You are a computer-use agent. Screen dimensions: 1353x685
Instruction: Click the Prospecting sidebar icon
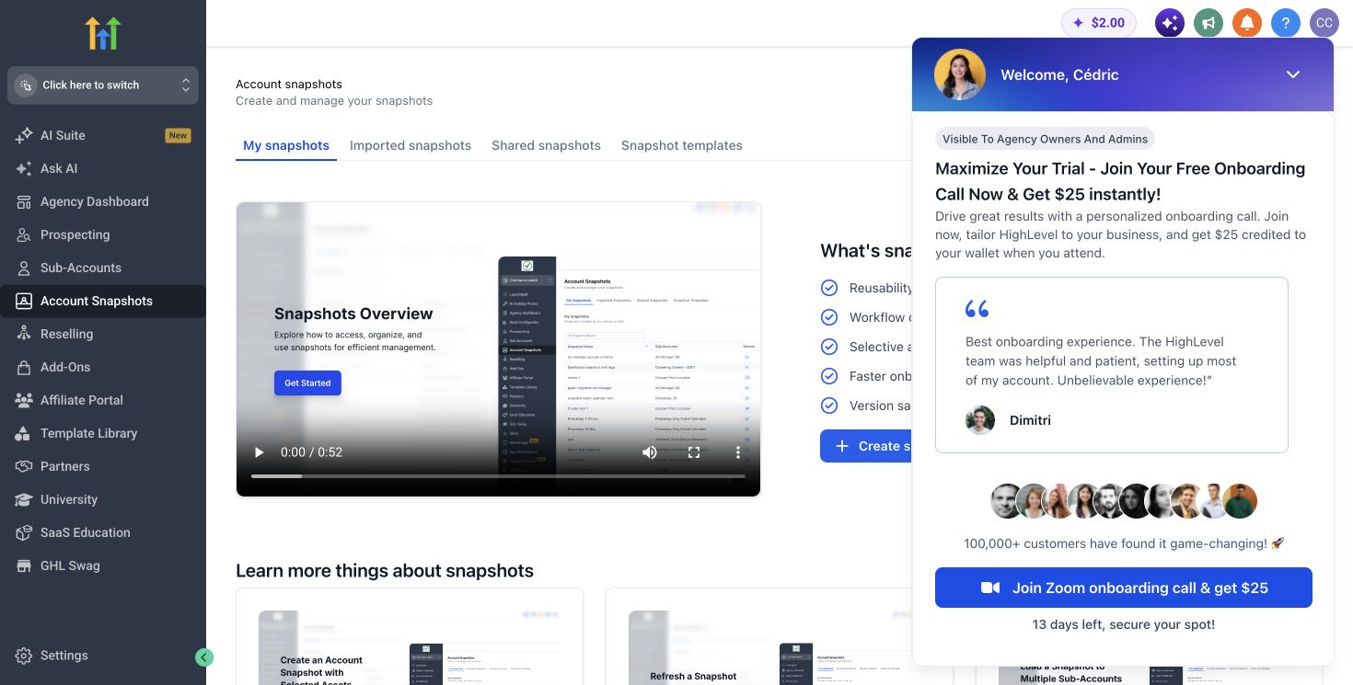(24, 234)
